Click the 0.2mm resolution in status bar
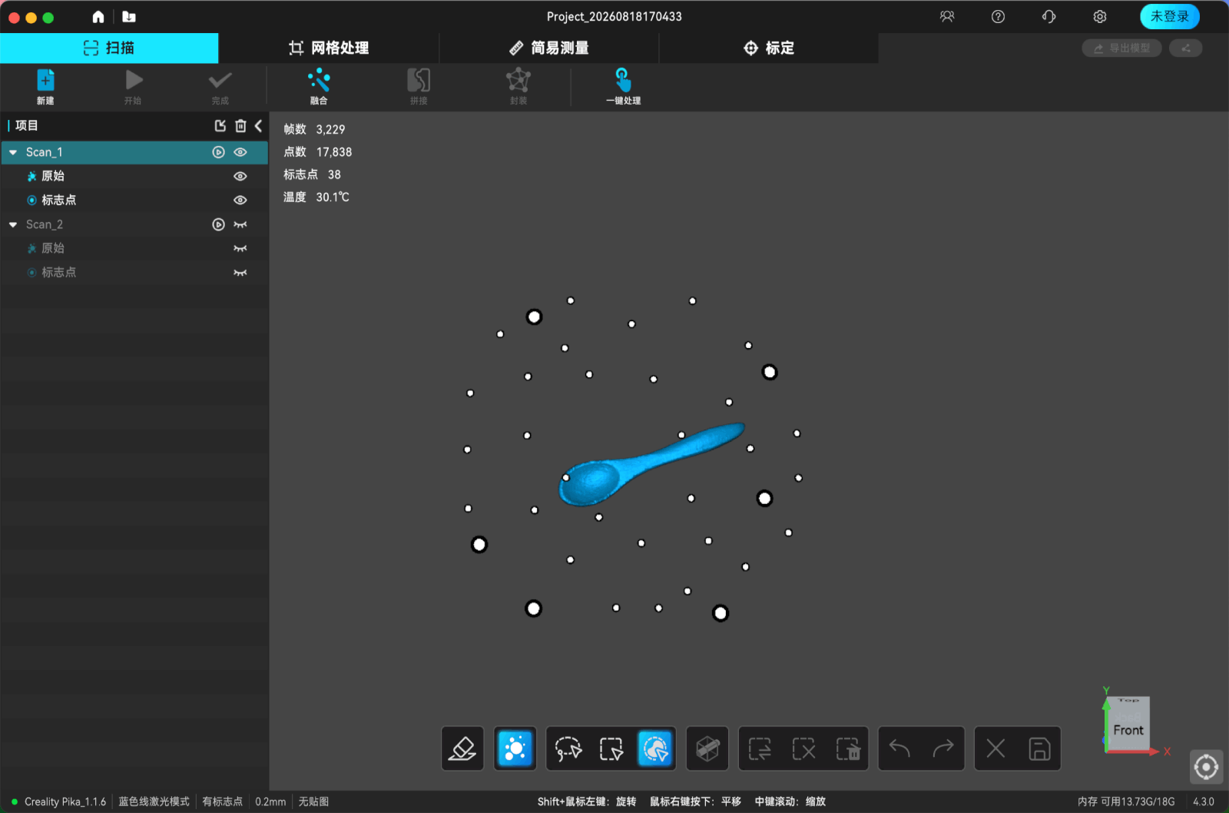 click(x=270, y=801)
